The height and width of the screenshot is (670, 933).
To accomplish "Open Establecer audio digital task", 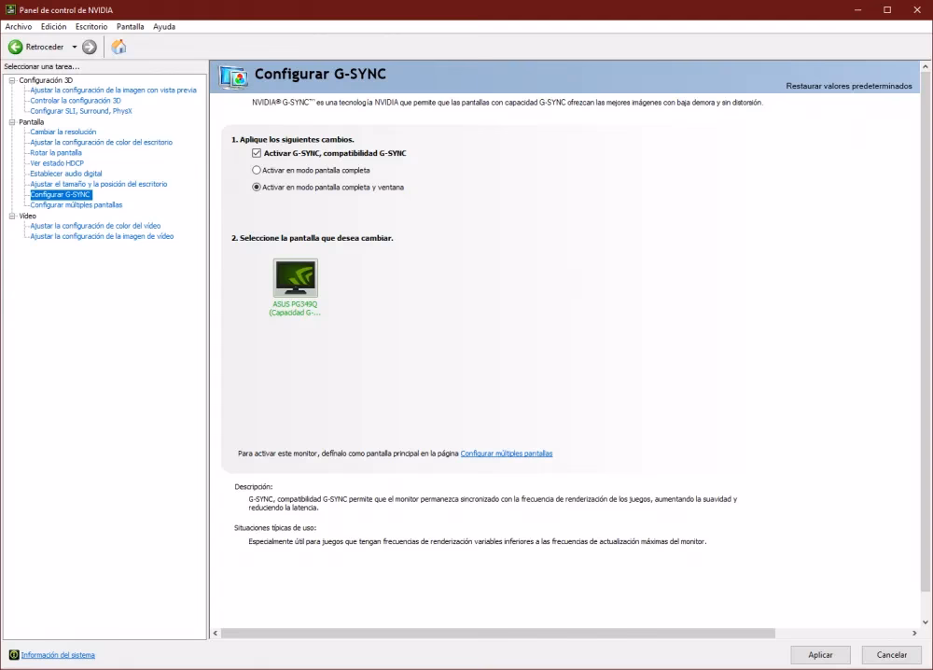I will click(x=66, y=174).
